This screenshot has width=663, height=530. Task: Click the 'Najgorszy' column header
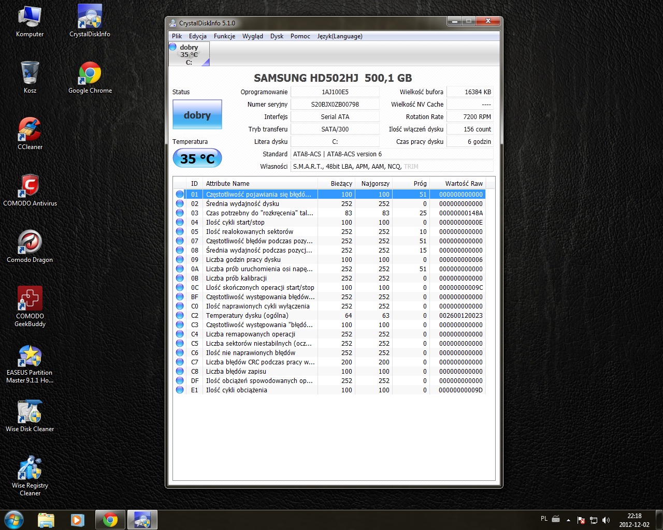pyautogui.click(x=373, y=183)
